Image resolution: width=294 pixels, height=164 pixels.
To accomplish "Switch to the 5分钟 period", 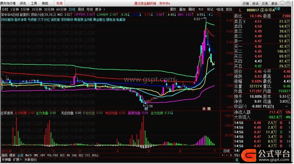I will point(25,9).
